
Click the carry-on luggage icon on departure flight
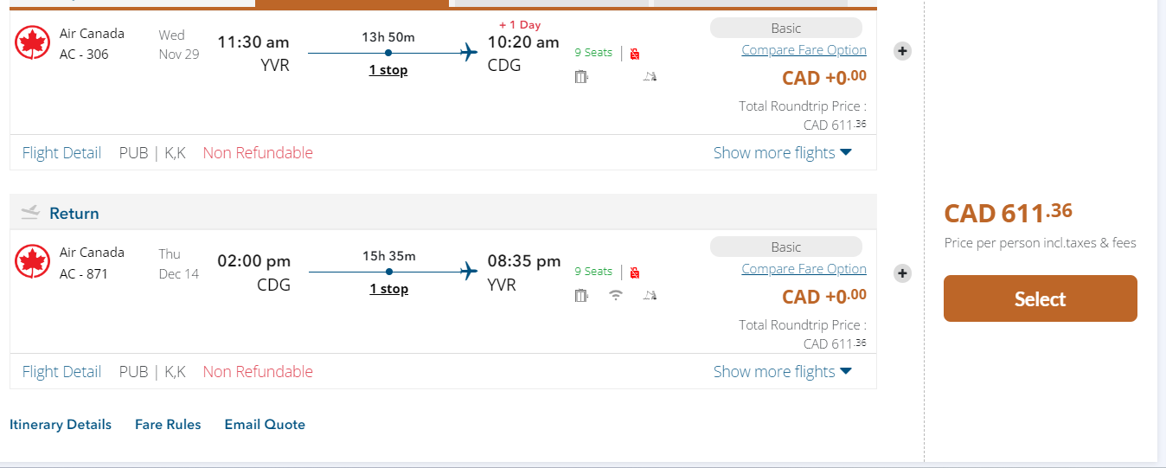581,77
